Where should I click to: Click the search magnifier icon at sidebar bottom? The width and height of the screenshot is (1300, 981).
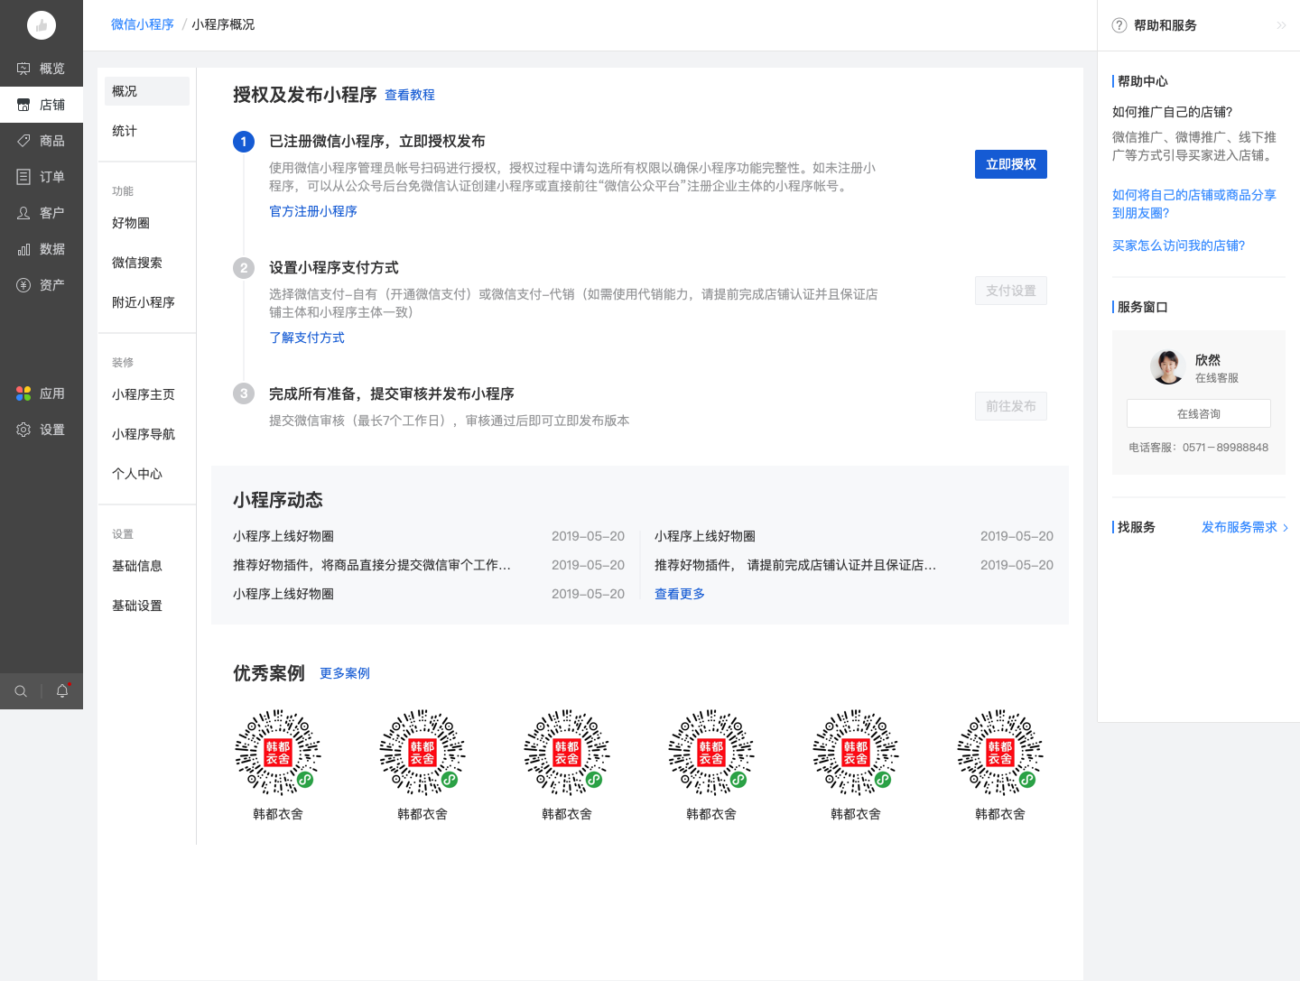(21, 691)
